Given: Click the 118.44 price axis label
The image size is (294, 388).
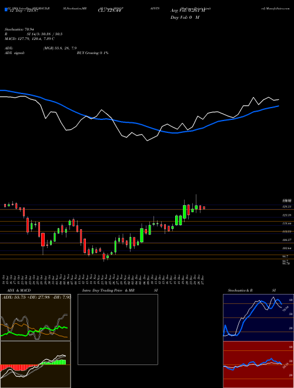Looking at the screenshot, I should [286, 223].
